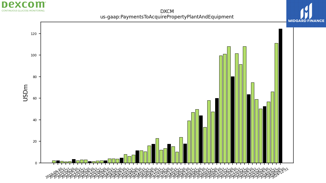Click the 80 y-axis tick value

point(35,77)
